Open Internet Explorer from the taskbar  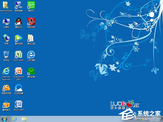tap(14, 119)
